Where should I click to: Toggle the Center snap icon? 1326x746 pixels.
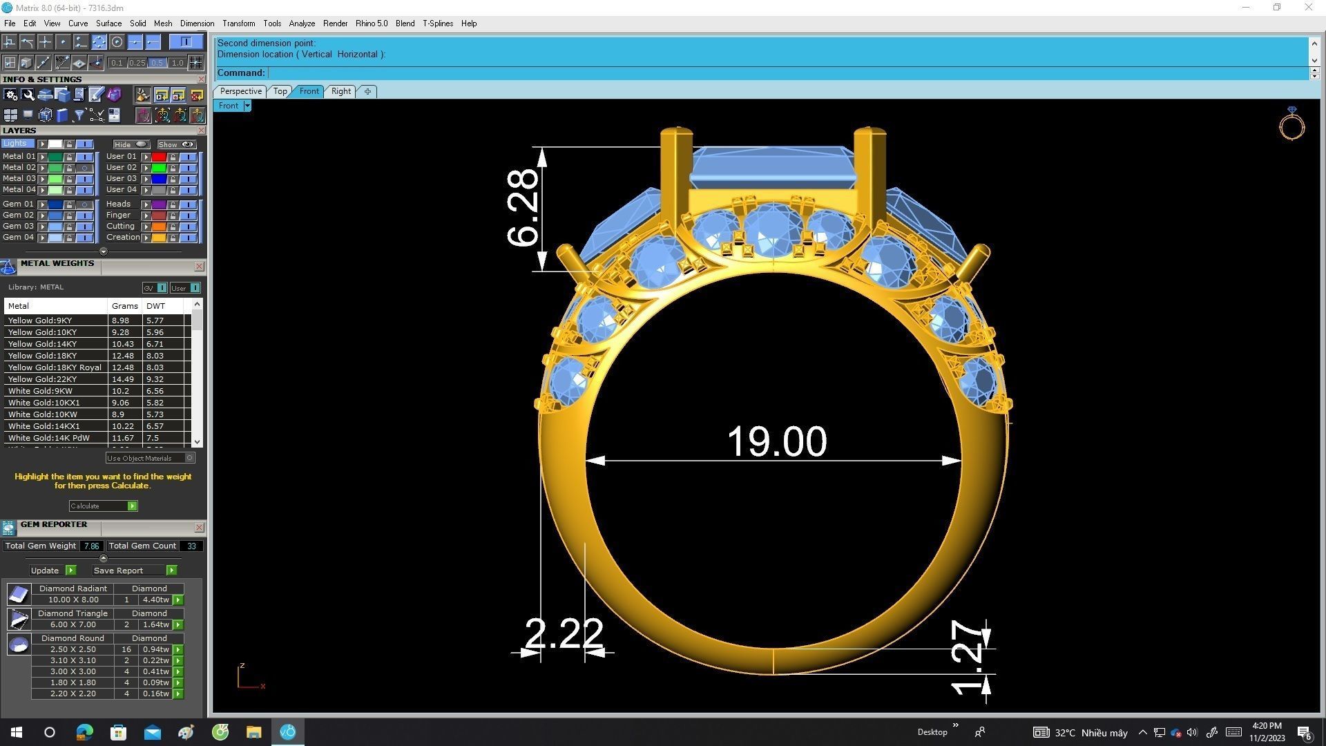(117, 42)
